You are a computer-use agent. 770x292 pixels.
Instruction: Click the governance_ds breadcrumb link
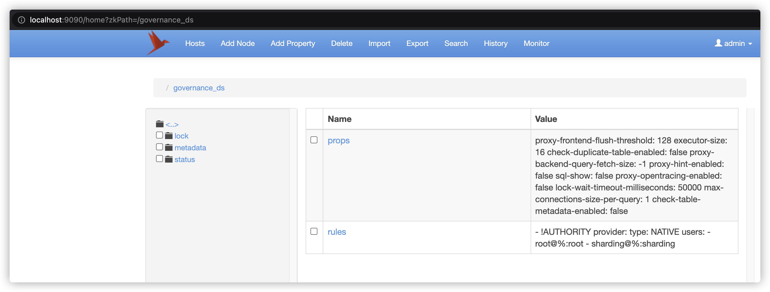(199, 88)
